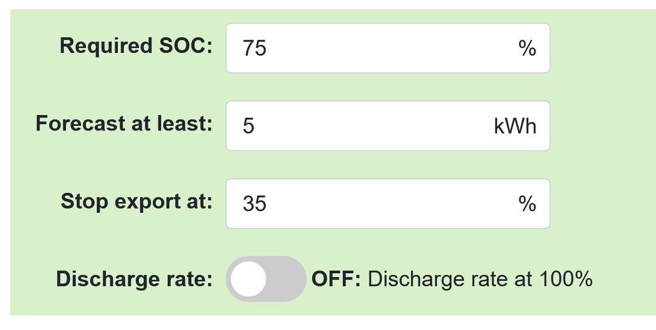Click the % unit in Required SOC field
This screenshot has width=656, height=330.
[x=527, y=49]
